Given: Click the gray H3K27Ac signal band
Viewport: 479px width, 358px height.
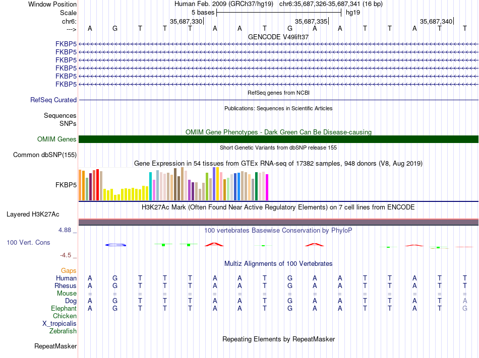Looking at the screenshot, I should 278,222.
